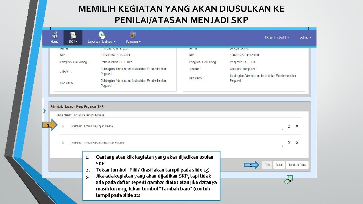Click the SKP document icon

tap(73, 35)
